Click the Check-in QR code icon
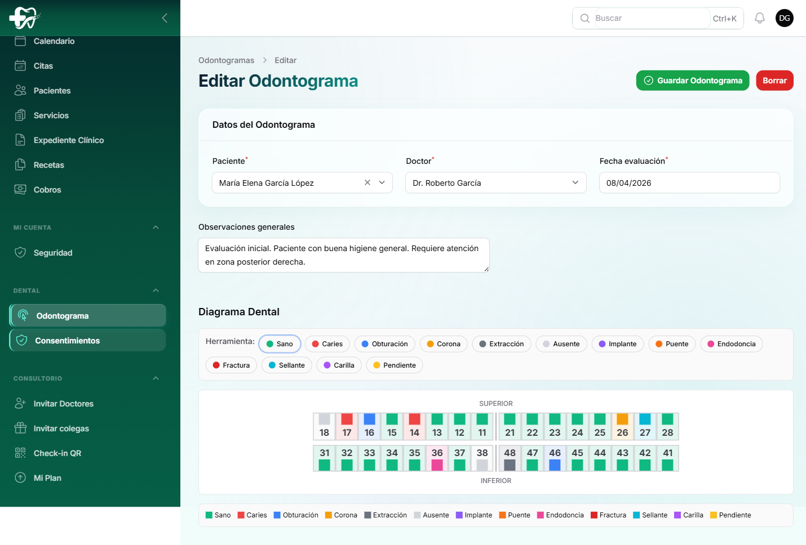 [20, 453]
